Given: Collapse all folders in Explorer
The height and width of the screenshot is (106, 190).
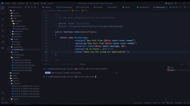Looking at the screenshot, I should [x=35, y=7].
